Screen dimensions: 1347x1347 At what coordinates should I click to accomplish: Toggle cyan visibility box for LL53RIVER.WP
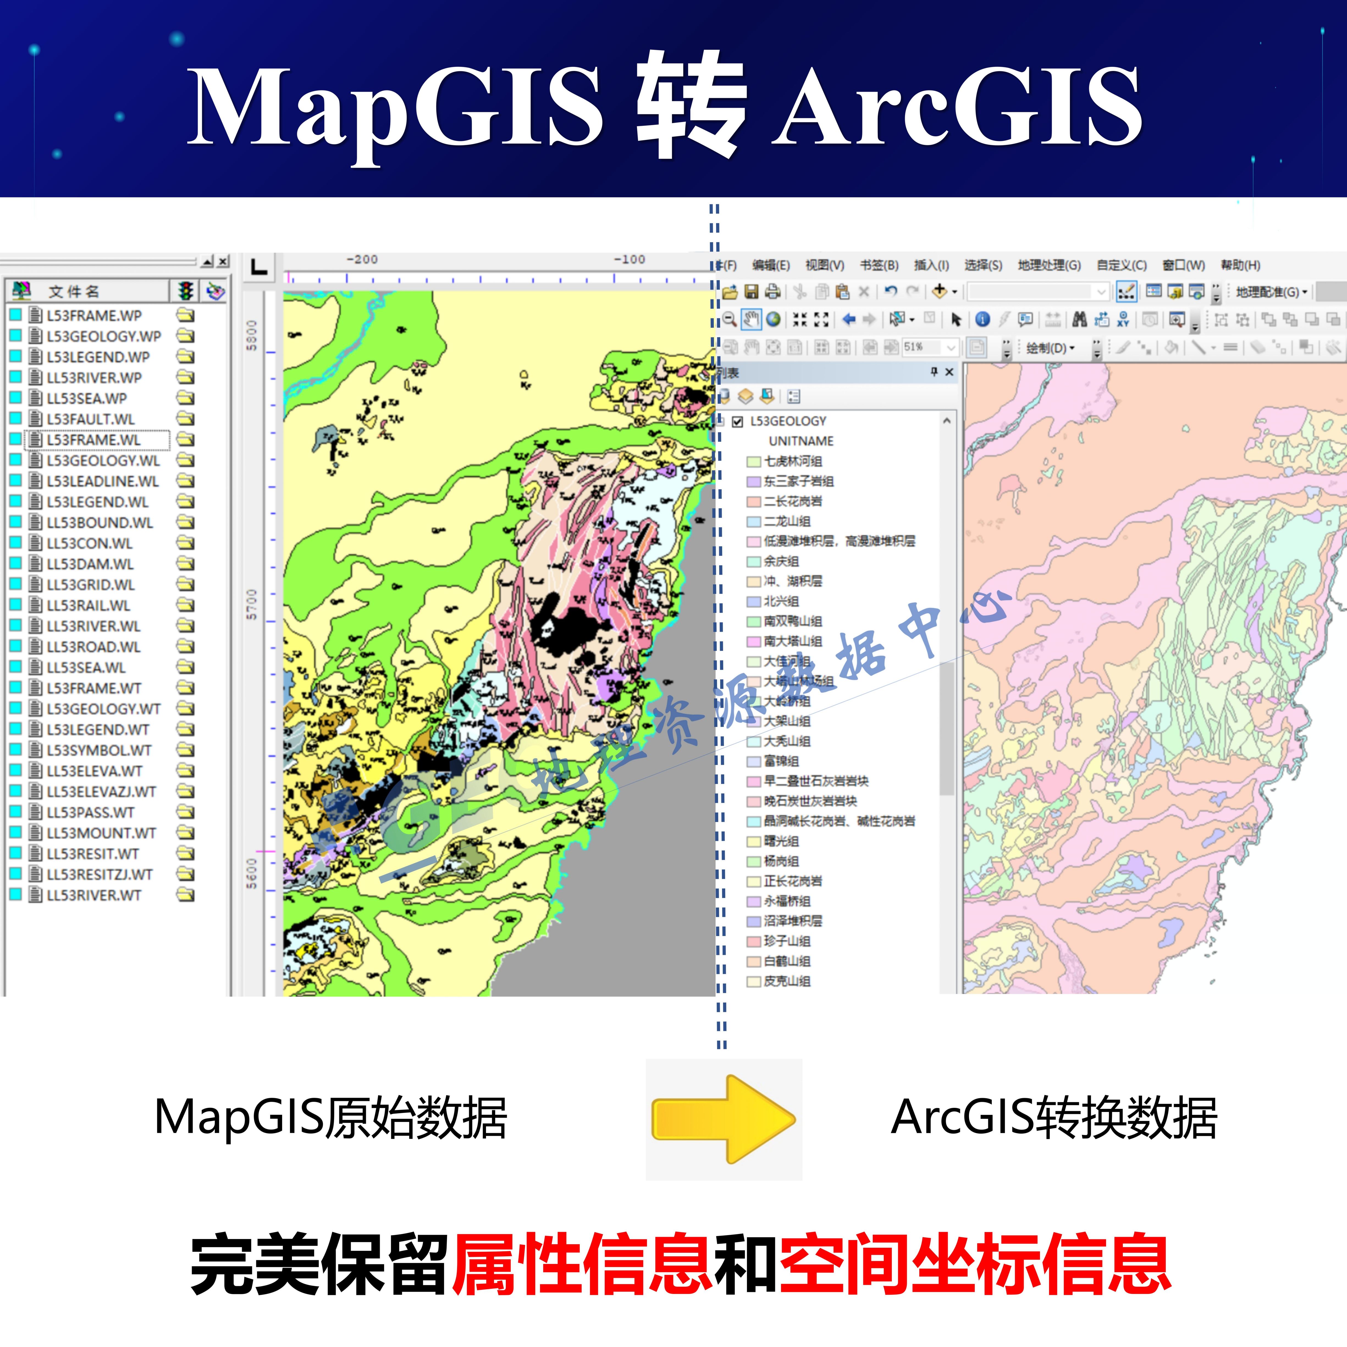pos(15,377)
